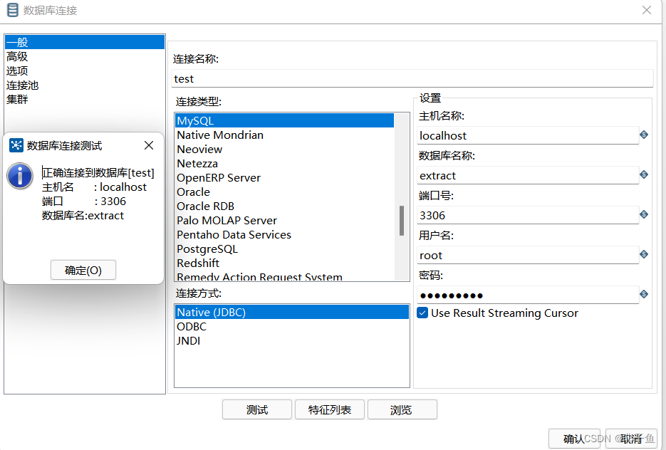Choose Oracle from the 连接类型 list
Screen dimensions: 666x450
tap(193, 192)
